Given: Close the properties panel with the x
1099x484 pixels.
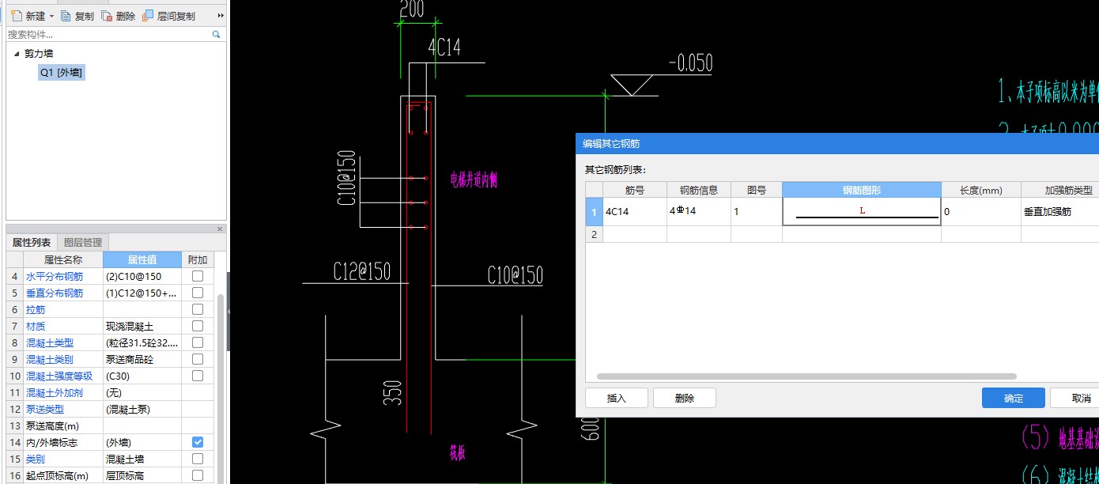Looking at the screenshot, I should coord(220,229).
